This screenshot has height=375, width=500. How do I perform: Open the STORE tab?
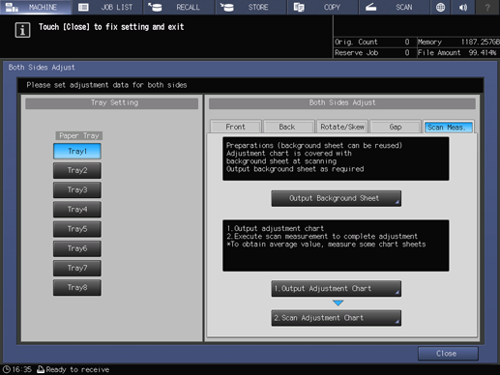coord(250,7)
